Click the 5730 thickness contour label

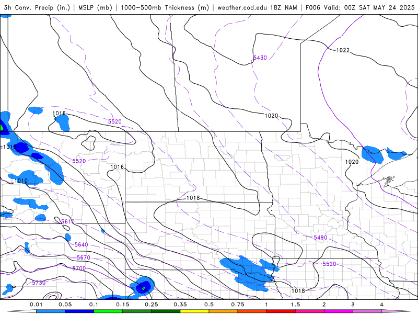[x=39, y=283]
